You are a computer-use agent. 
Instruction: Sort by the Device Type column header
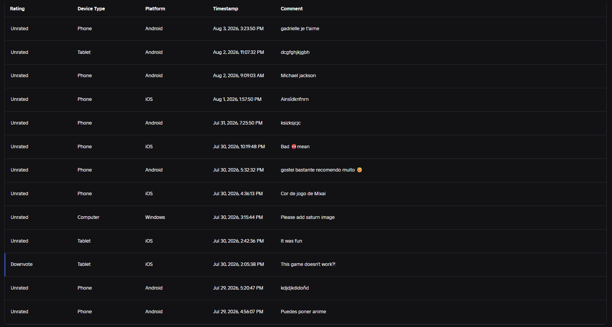[x=91, y=9]
